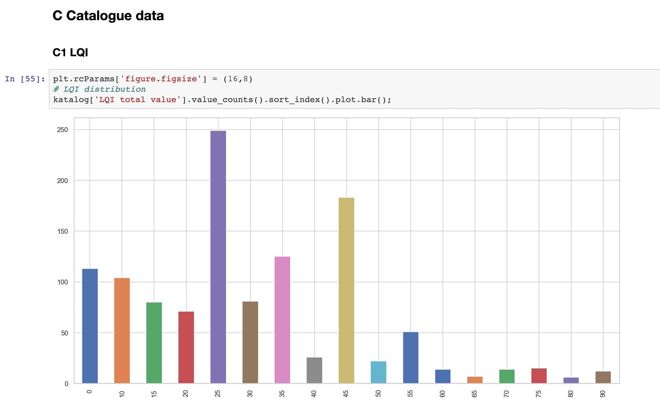Click the khaki bar at 45
Screen dimensions: 660x417
pyautogui.click(x=346, y=290)
